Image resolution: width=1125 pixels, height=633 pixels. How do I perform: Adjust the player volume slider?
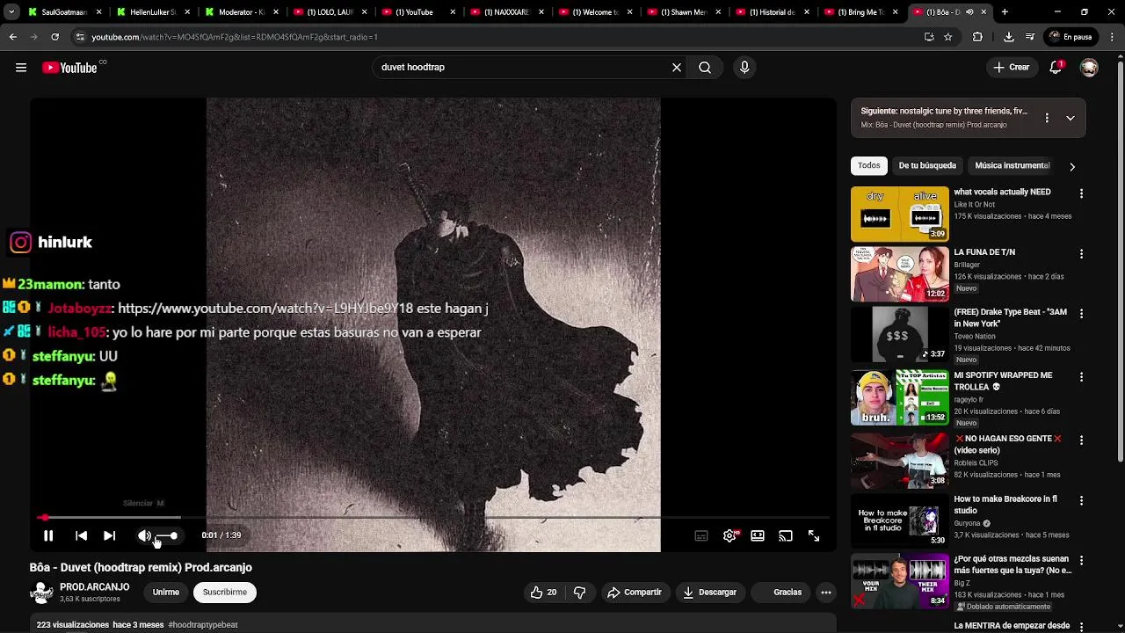[167, 535]
